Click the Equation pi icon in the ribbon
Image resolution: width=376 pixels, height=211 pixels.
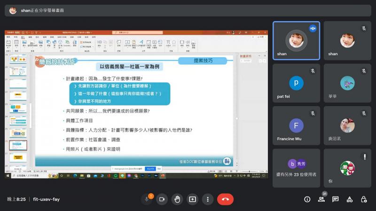tap(168, 43)
